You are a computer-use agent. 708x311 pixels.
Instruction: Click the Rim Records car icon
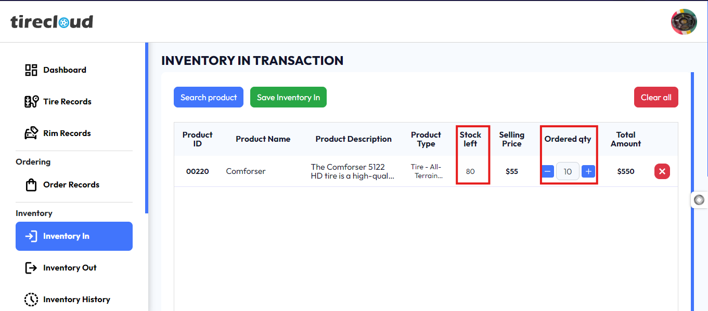pos(31,133)
